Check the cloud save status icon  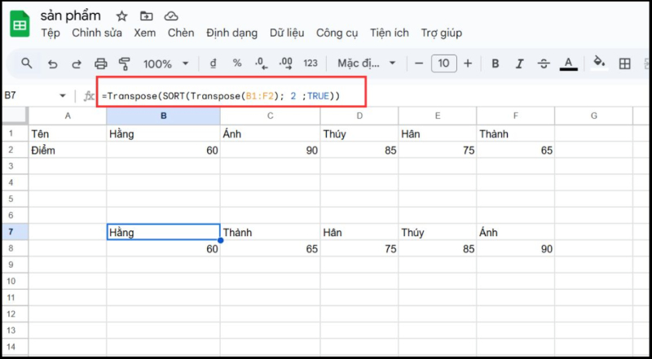click(171, 16)
